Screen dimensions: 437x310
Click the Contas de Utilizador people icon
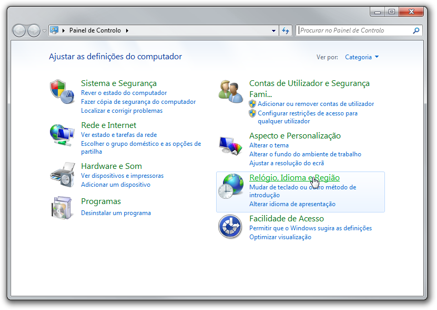230,91
